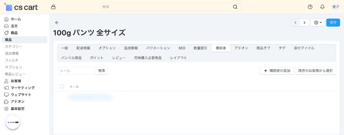Click the marketing megaphone icon
The image size is (344, 135).
coord(6,88)
